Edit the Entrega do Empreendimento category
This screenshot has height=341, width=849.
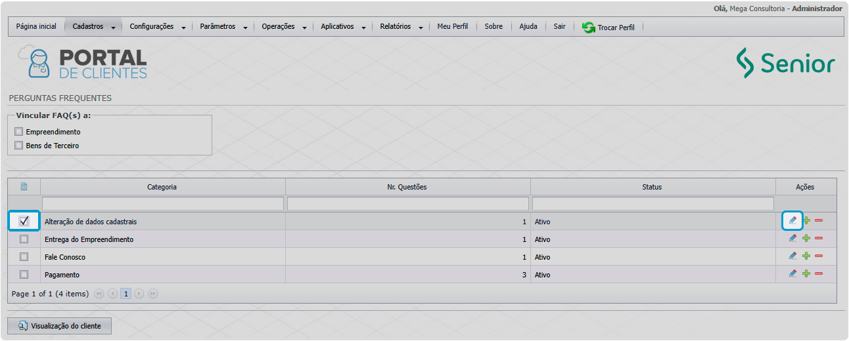click(792, 238)
